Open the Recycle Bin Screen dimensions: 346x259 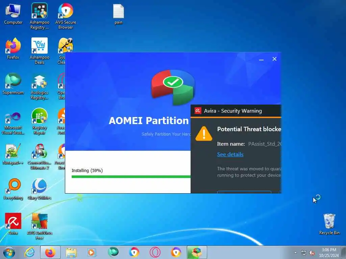pyautogui.click(x=329, y=224)
